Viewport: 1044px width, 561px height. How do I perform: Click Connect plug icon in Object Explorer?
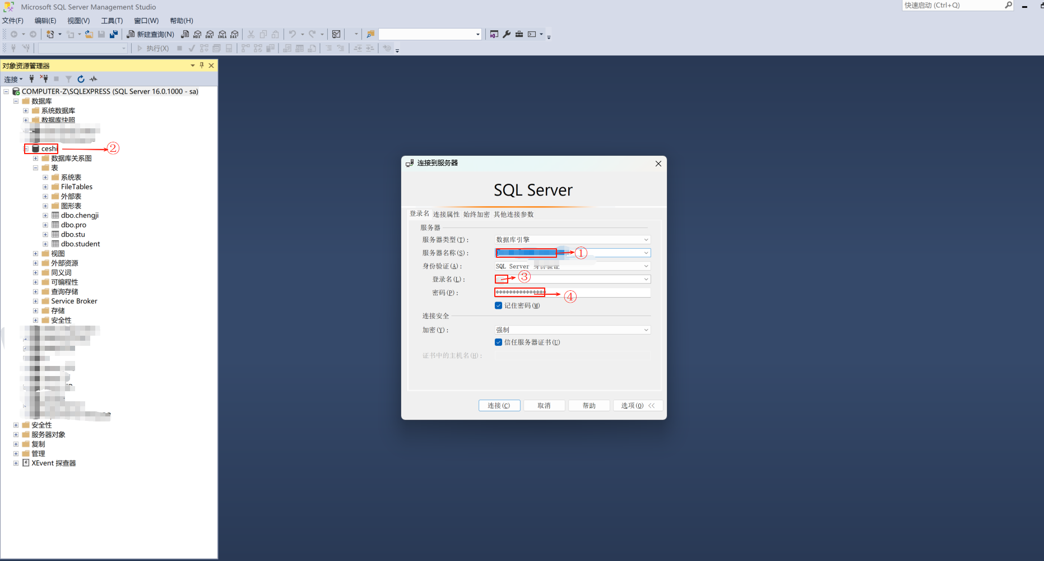click(32, 79)
